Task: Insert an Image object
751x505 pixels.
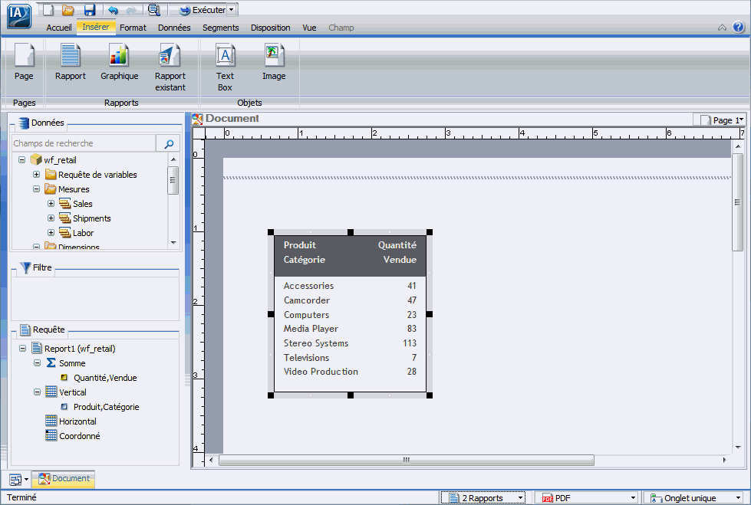Action: (x=274, y=62)
